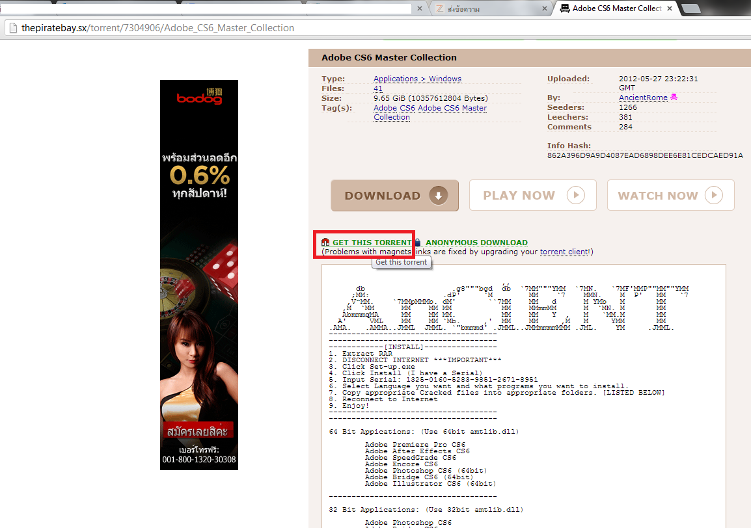Screen dimensions: 751x528
Task: Click the bodog logo in the ad
Action: (x=199, y=97)
